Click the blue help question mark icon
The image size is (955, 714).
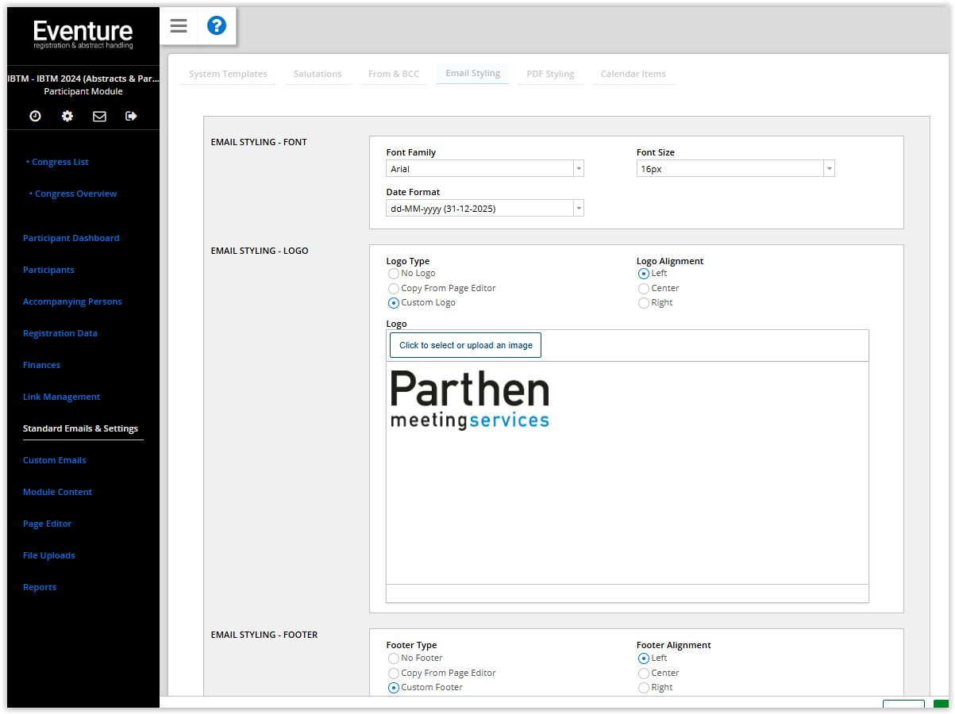pyautogui.click(x=217, y=26)
